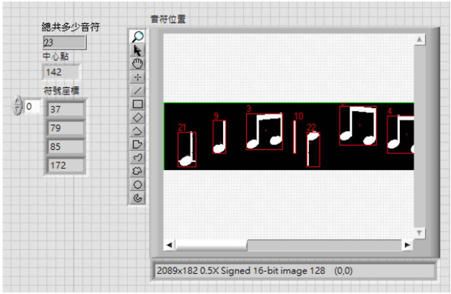
Task: Select the Polygon tool
Action: [x=137, y=131]
